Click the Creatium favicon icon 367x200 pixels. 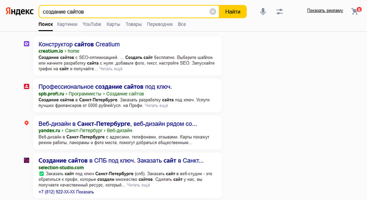click(x=27, y=44)
